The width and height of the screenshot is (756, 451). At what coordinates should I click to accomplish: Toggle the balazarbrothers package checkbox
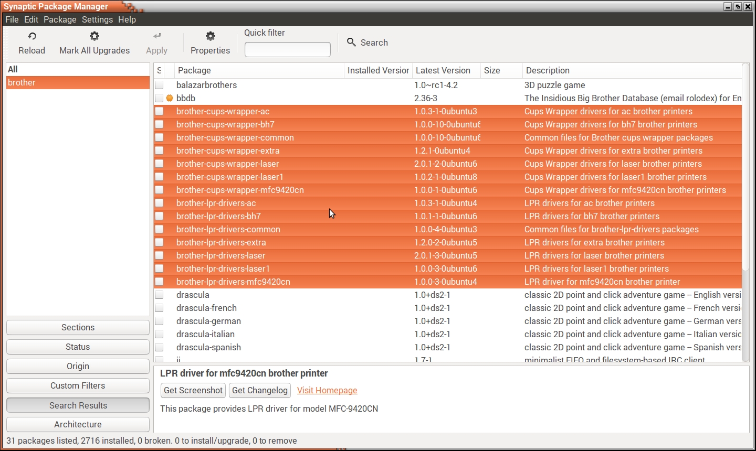coord(159,85)
